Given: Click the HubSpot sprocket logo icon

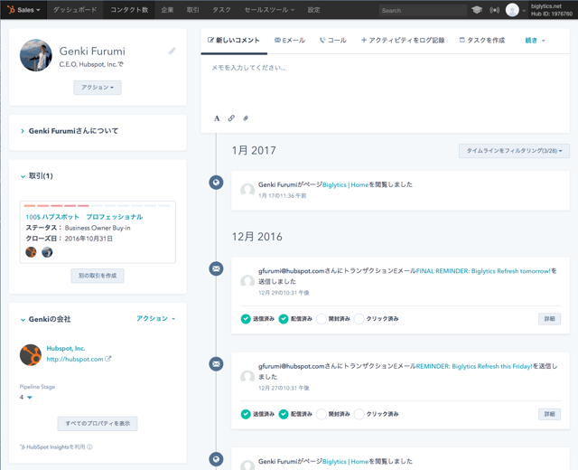Looking at the screenshot, I should coord(10,10).
